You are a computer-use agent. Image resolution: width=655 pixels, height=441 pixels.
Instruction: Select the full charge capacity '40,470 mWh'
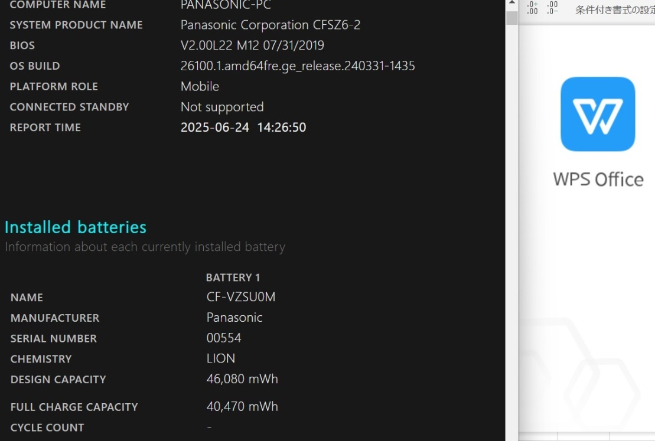point(242,407)
